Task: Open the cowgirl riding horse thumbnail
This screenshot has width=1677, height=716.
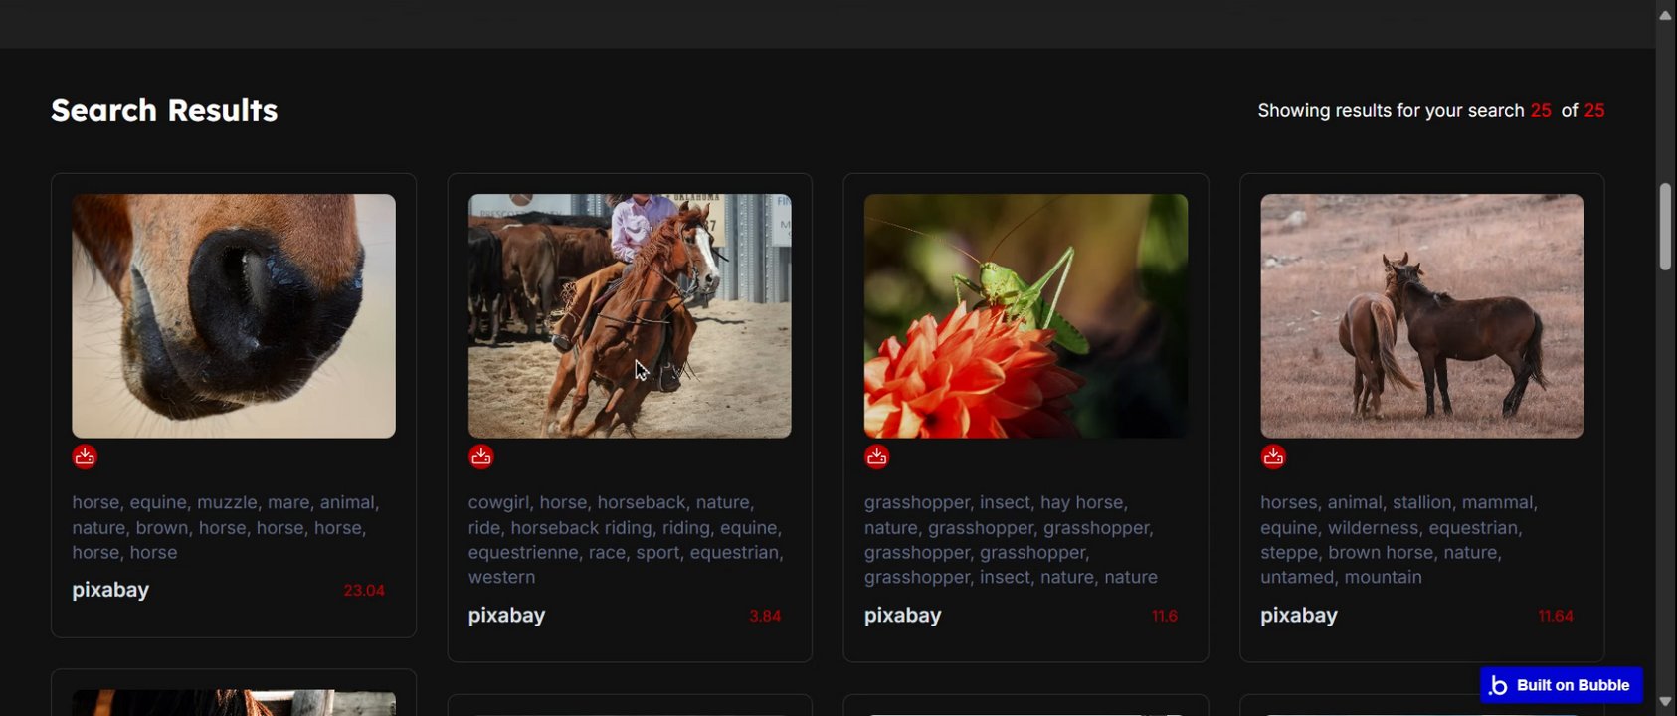Action: [x=630, y=315]
